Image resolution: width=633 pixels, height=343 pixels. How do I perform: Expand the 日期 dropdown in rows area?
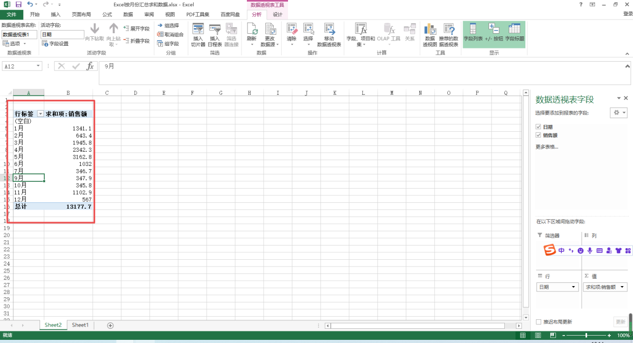[574, 287]
